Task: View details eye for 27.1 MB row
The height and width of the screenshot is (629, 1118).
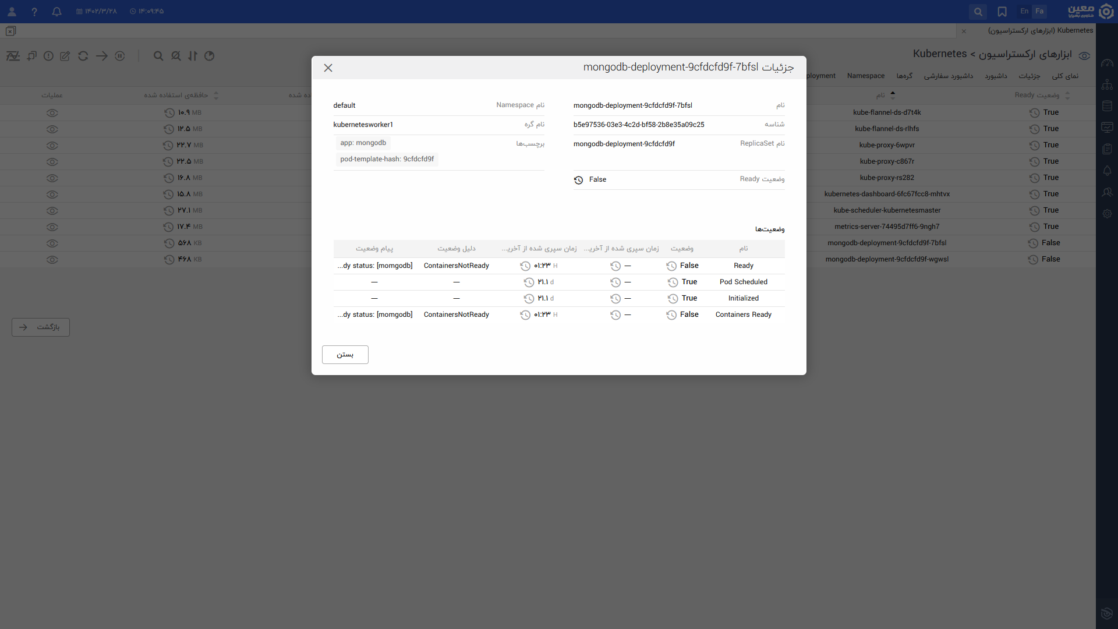Action: pos(52,211)
